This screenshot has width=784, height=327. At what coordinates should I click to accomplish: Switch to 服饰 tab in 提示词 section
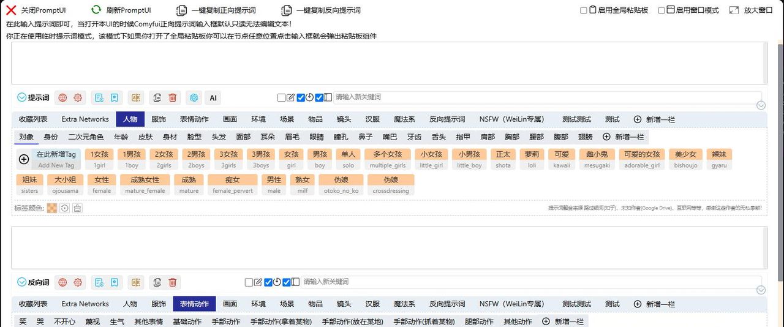click(159, 119)
